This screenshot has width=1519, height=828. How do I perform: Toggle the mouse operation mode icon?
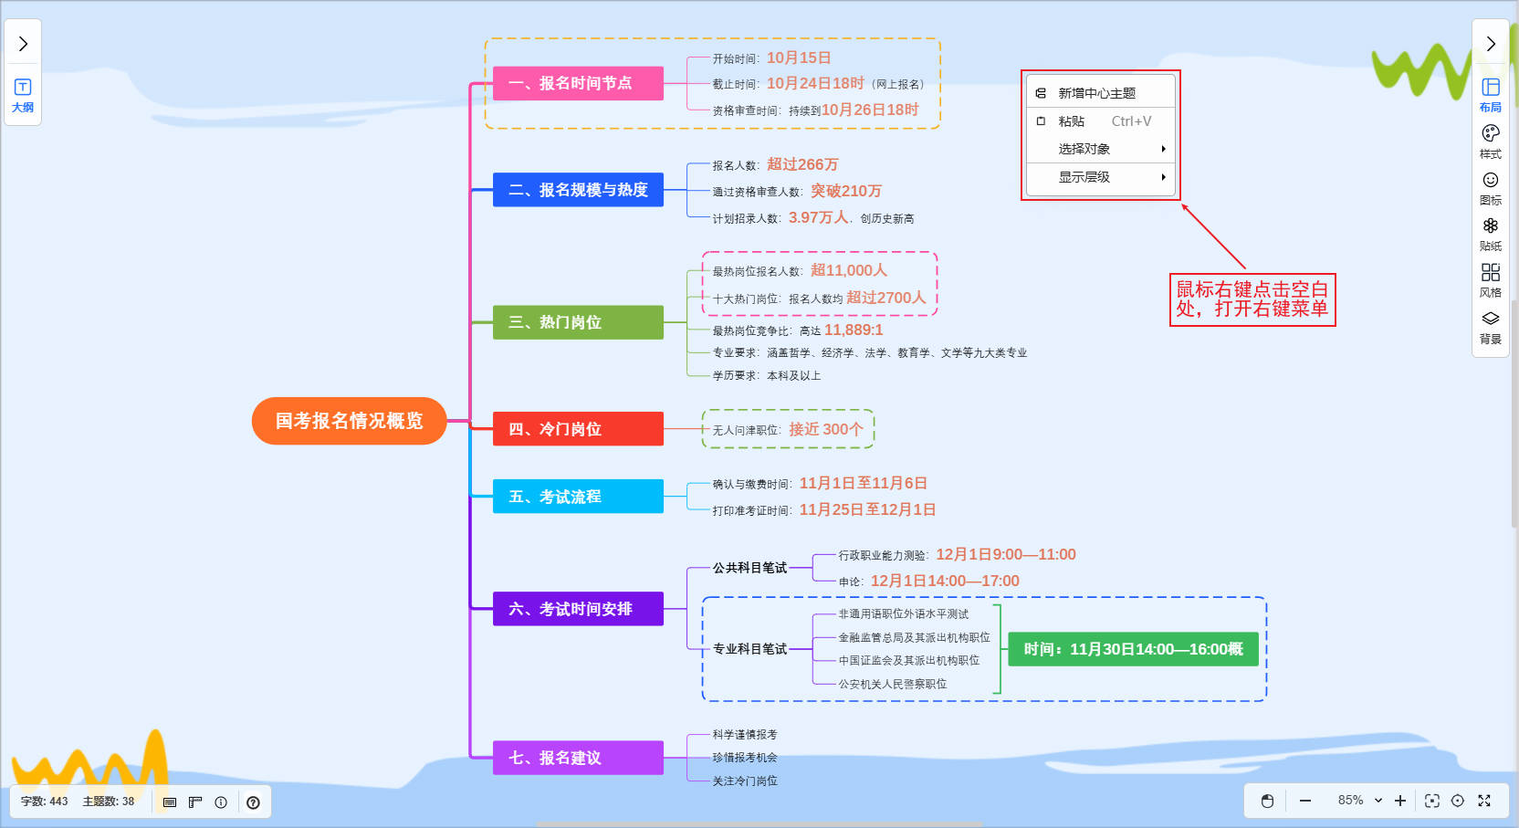[1267, 801]
